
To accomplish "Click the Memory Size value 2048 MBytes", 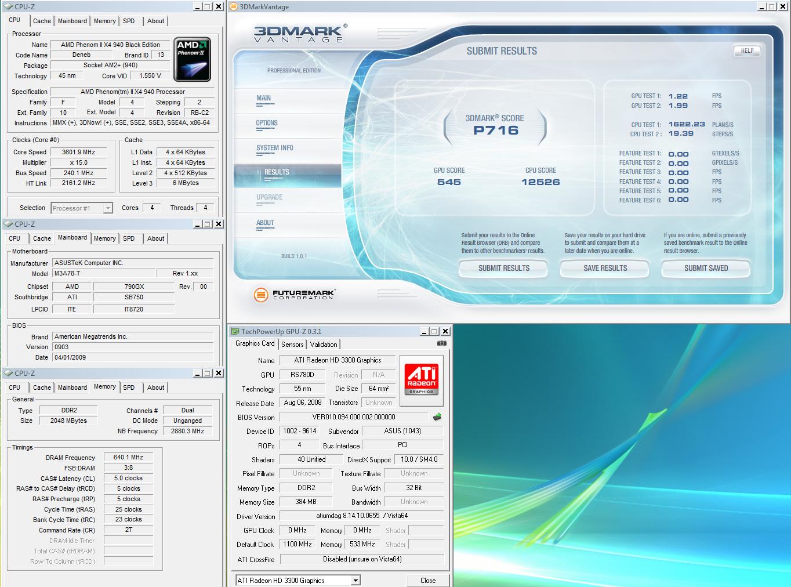I will (68, 421).
